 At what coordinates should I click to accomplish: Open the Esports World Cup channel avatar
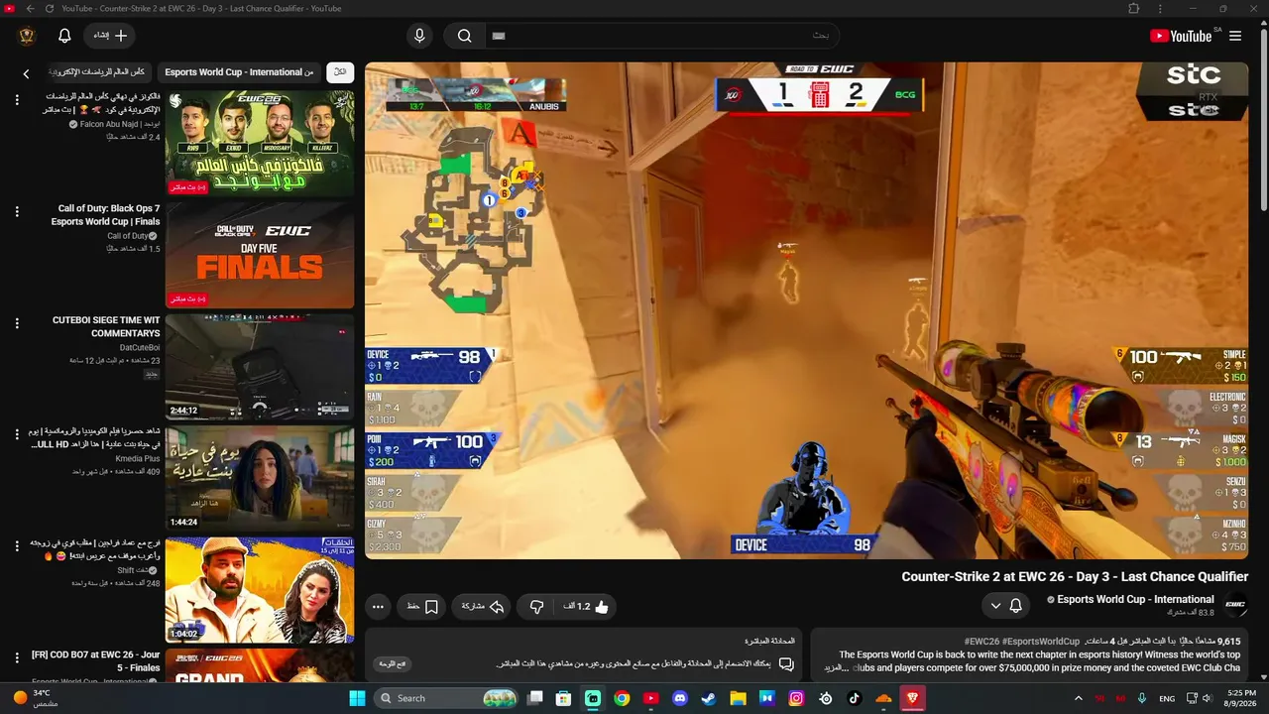1235,605
